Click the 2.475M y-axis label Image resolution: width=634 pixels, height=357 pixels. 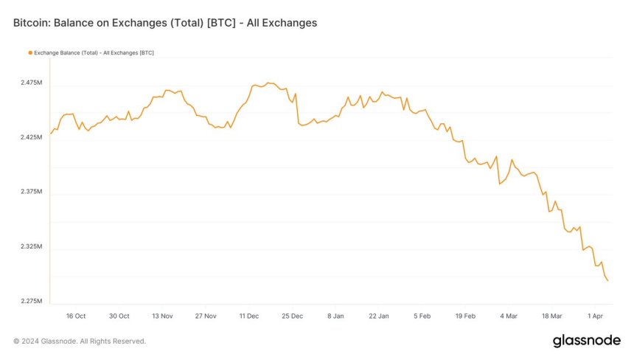click(32, 83)
